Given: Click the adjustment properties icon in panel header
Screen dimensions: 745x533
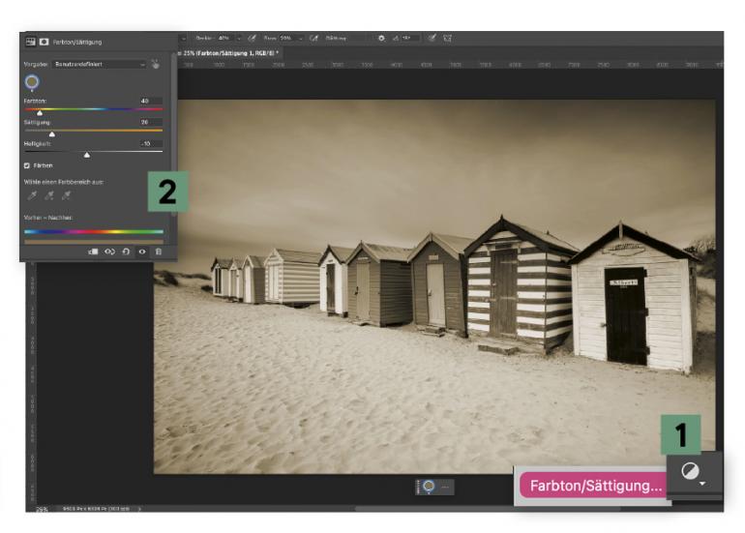Looking at the screenshot, I should tap(30, 42).
